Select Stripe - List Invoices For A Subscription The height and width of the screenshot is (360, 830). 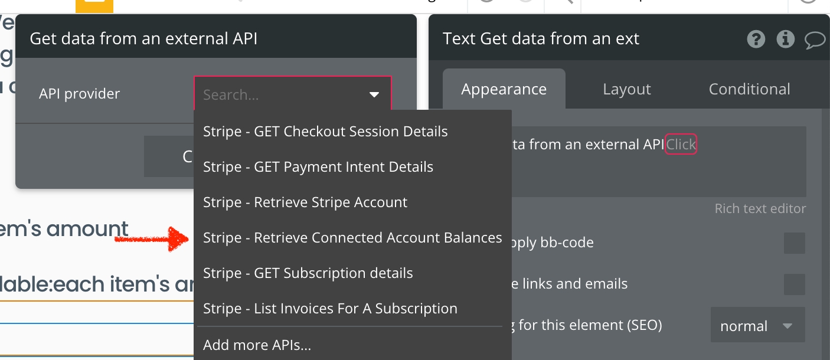(330, 309)
